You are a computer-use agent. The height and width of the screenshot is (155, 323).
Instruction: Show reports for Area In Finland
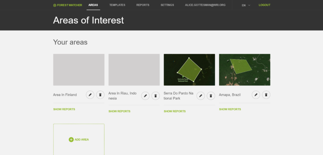(x=64, y=109)
